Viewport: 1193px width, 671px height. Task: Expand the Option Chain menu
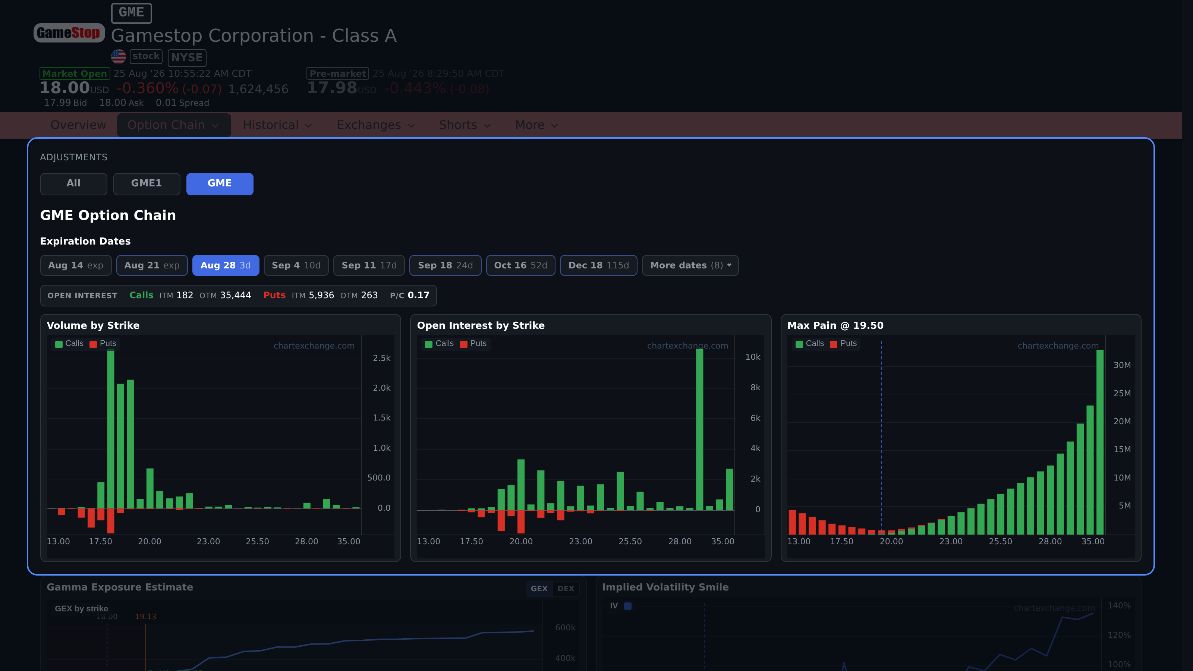coord(174,125)
